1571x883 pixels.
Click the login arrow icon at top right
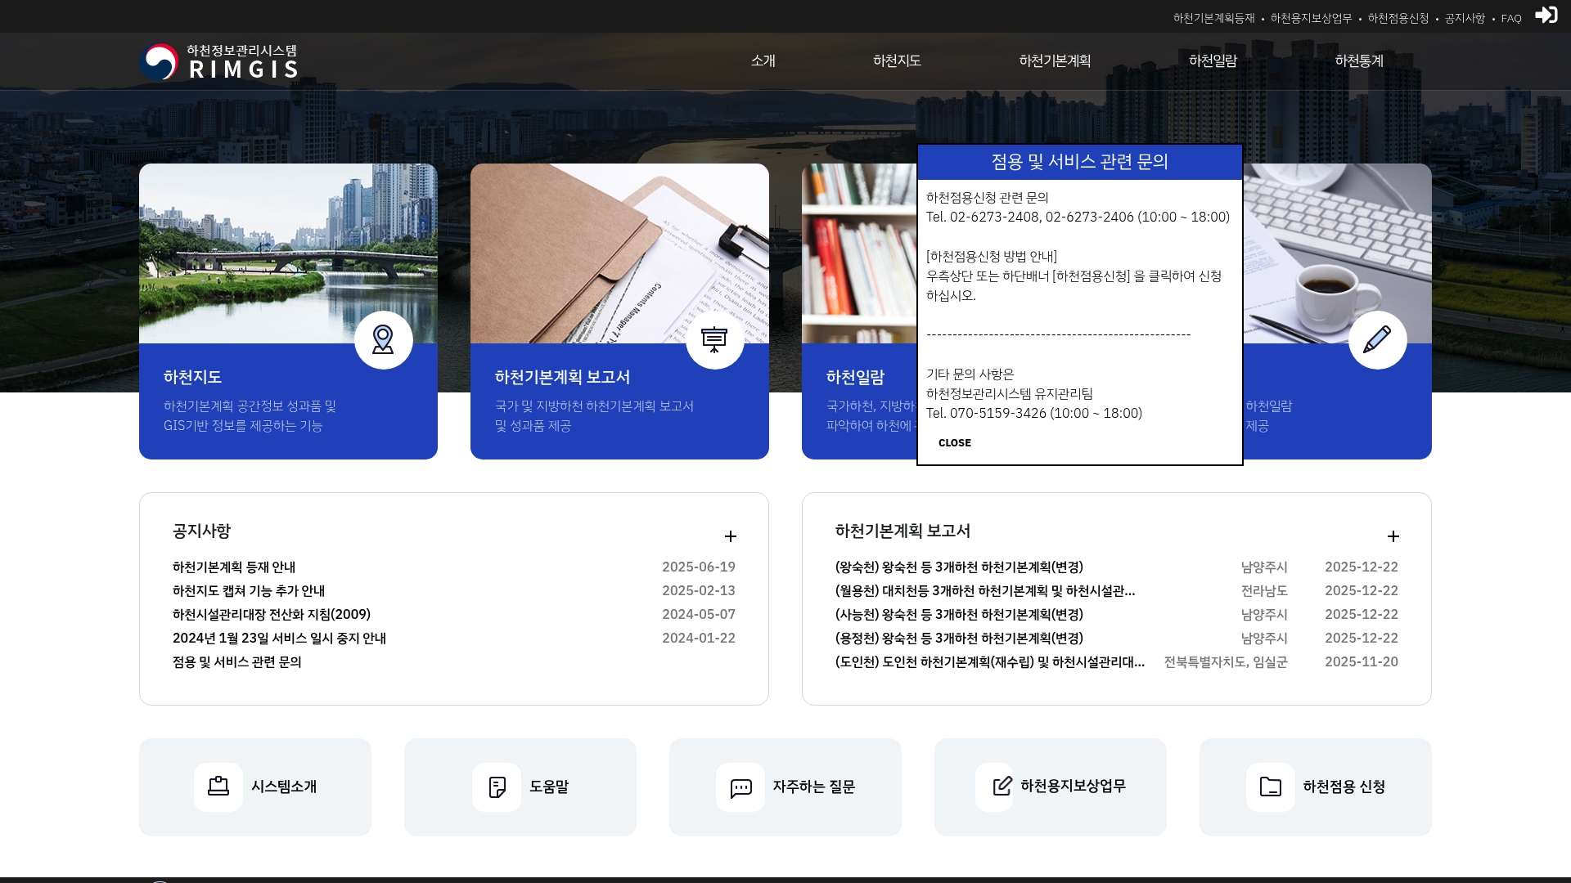(x=1546, y=15)
